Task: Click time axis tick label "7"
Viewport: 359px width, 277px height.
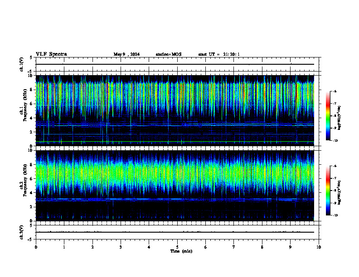Action: click(234, 247)
